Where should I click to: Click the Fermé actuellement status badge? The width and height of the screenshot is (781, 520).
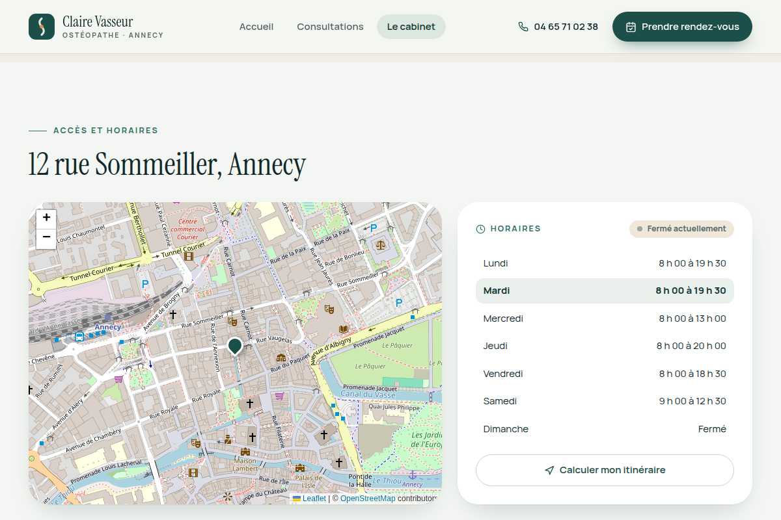pos(681,229)
